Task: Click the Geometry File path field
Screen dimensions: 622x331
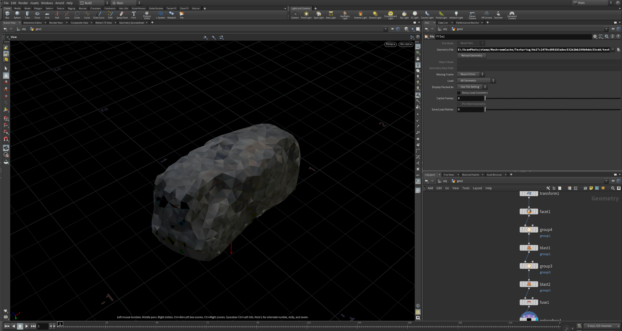Action: point(534,50)
